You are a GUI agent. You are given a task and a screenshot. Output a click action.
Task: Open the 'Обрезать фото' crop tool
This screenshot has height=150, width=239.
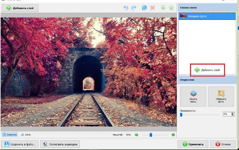(221, 97)
